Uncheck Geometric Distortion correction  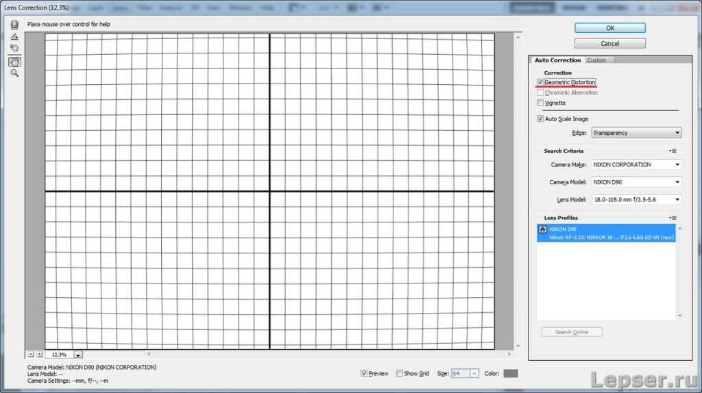click(541, 82)
